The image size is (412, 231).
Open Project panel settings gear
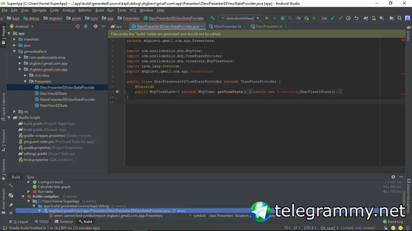[95, 26]
